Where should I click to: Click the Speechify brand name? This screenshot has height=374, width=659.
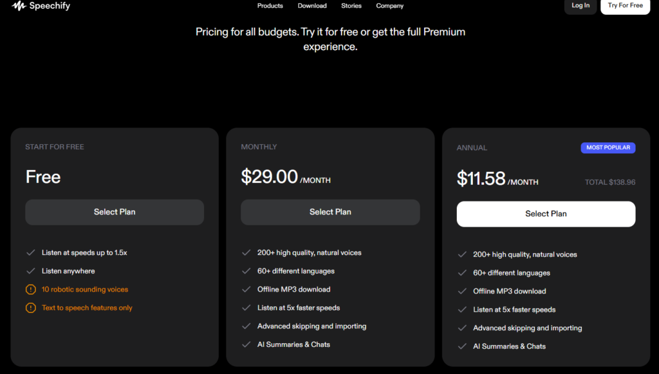pos(50,6)
